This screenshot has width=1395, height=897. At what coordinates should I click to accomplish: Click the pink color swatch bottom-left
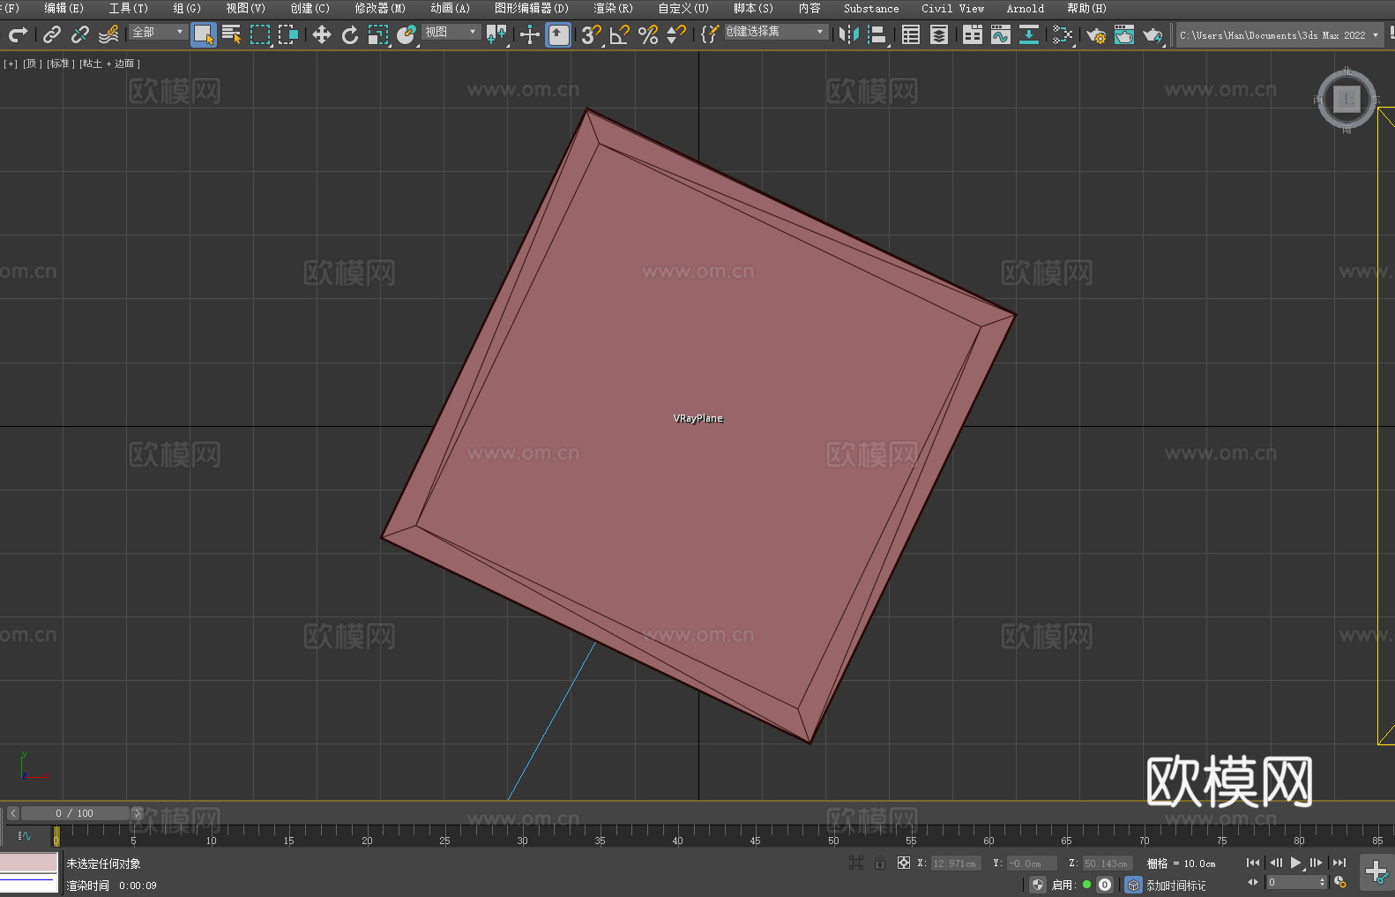(x=28, y=862)
